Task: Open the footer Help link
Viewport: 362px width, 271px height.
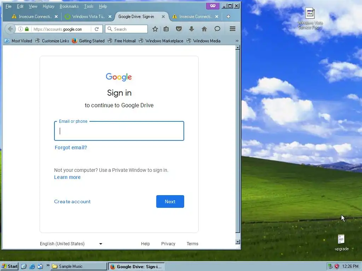Action: click(145, 244)
